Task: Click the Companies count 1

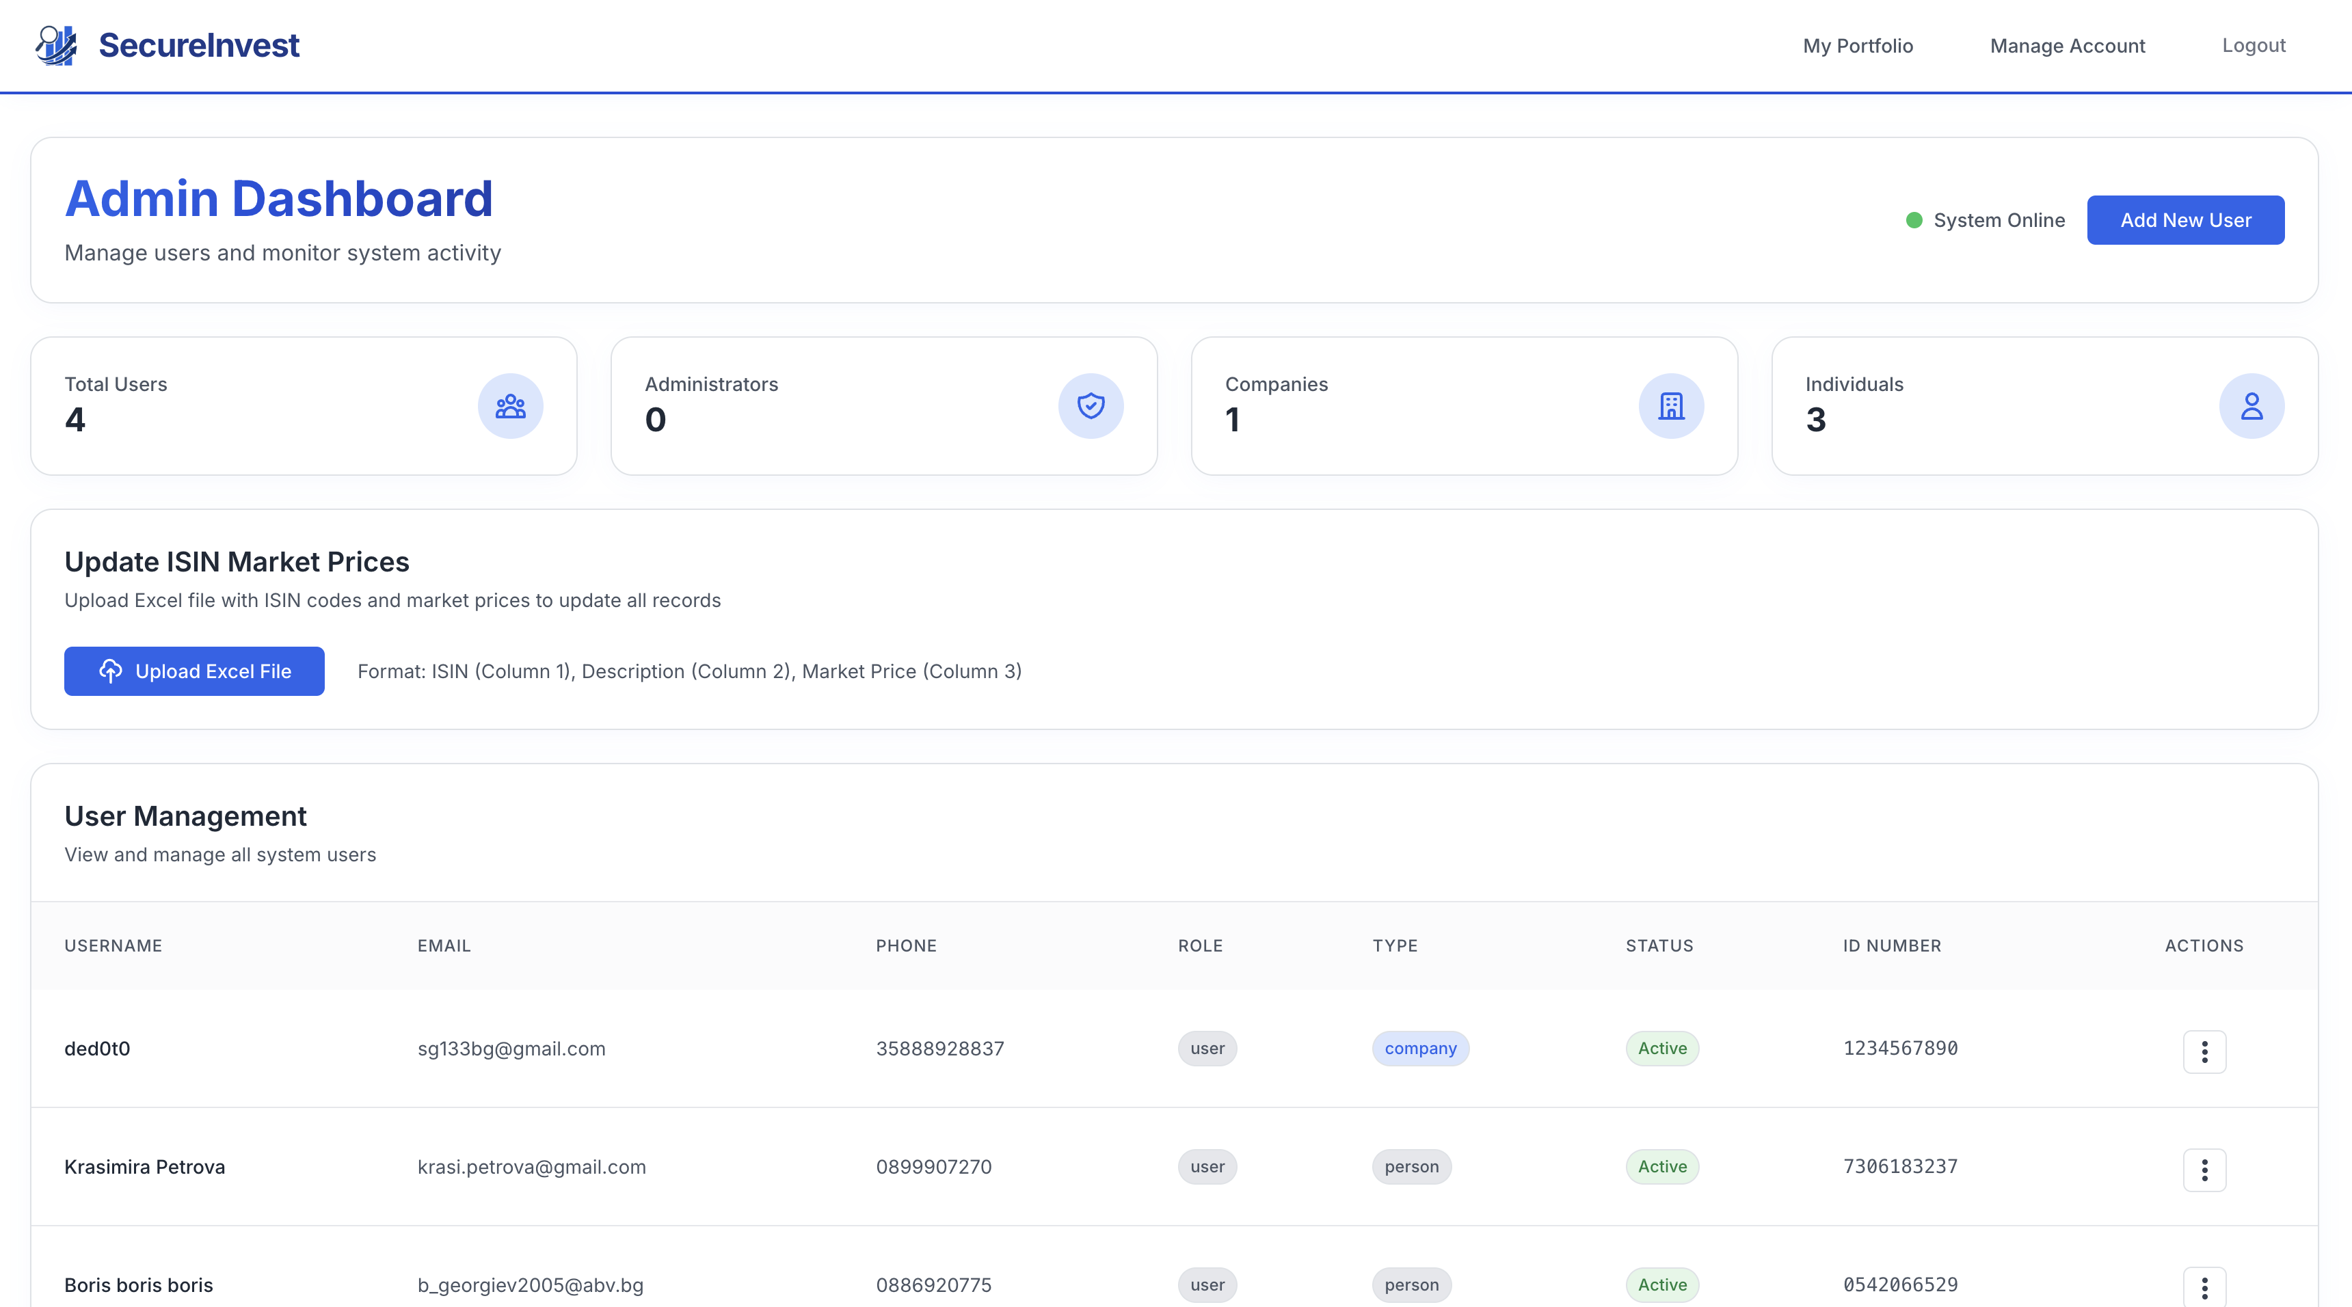Action: [x=1233, y=420]
